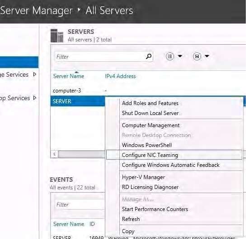Viewport: 249px width, 239px height.
Task: Sort by Server Name column in Servers
Action: coord(69,76)
